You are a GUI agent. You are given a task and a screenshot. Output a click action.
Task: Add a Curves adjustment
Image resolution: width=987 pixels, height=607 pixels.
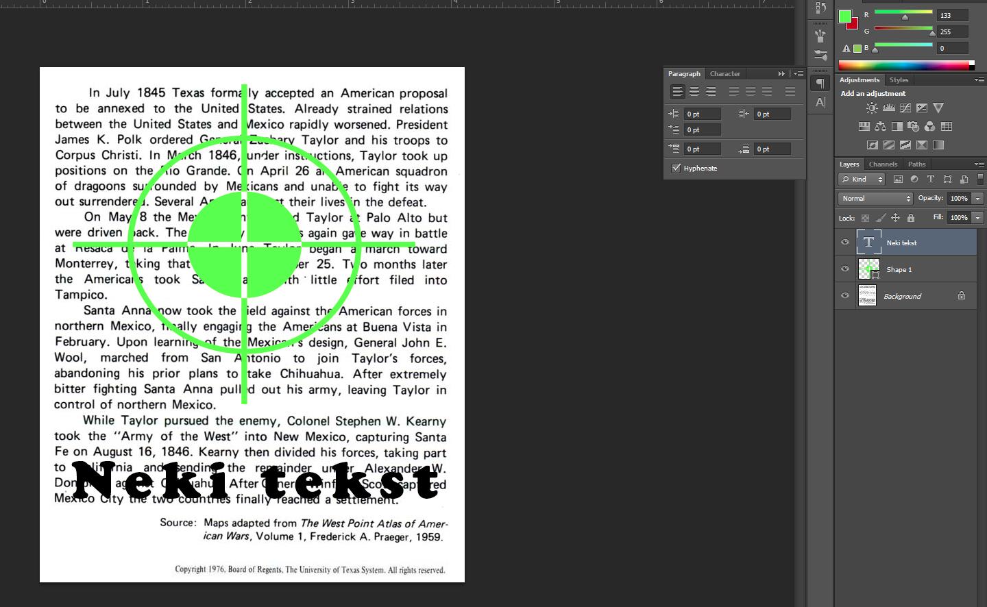[x=905, y=108]
